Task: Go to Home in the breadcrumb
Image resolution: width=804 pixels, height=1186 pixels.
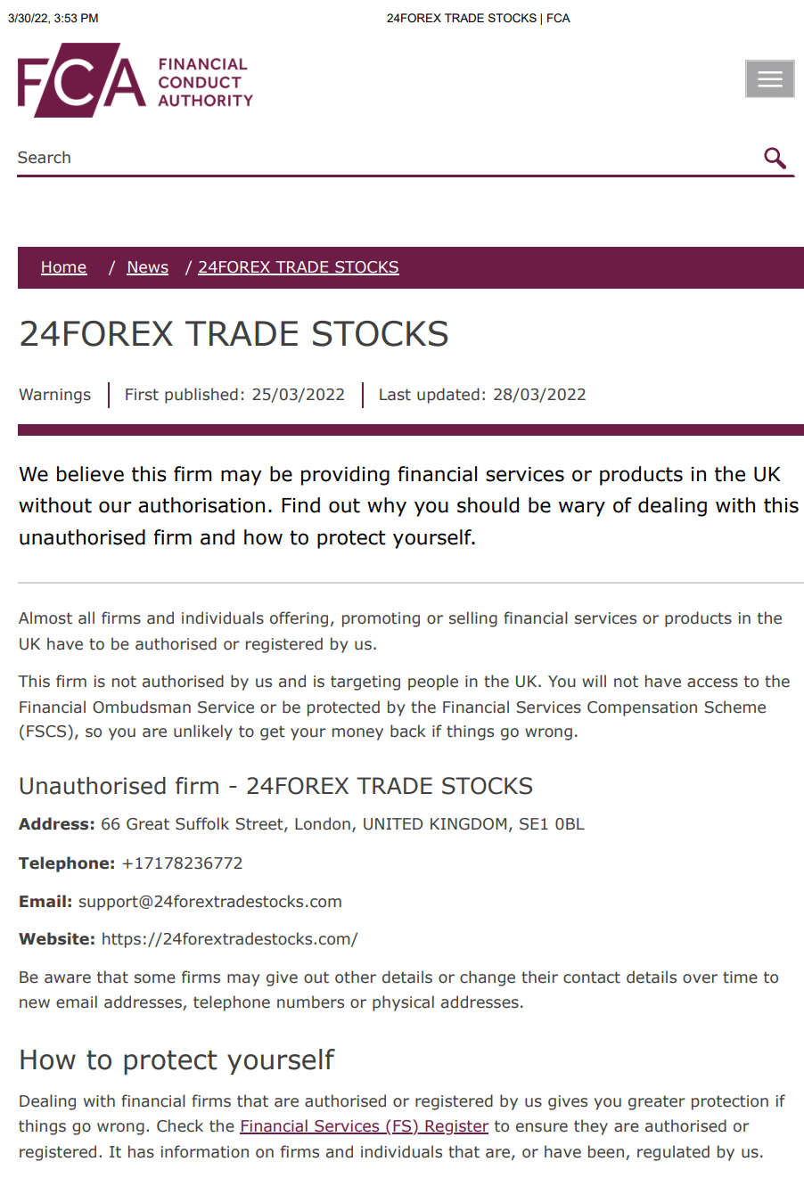Action: (63, 267)
